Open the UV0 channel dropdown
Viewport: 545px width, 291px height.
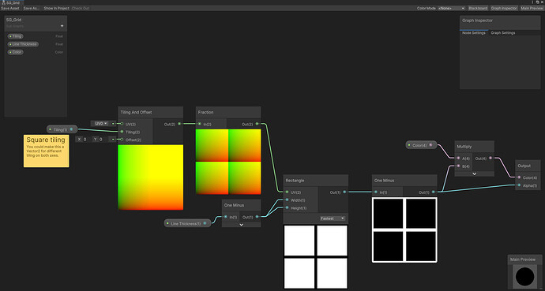pyautogui.click(x=101, y=124)
